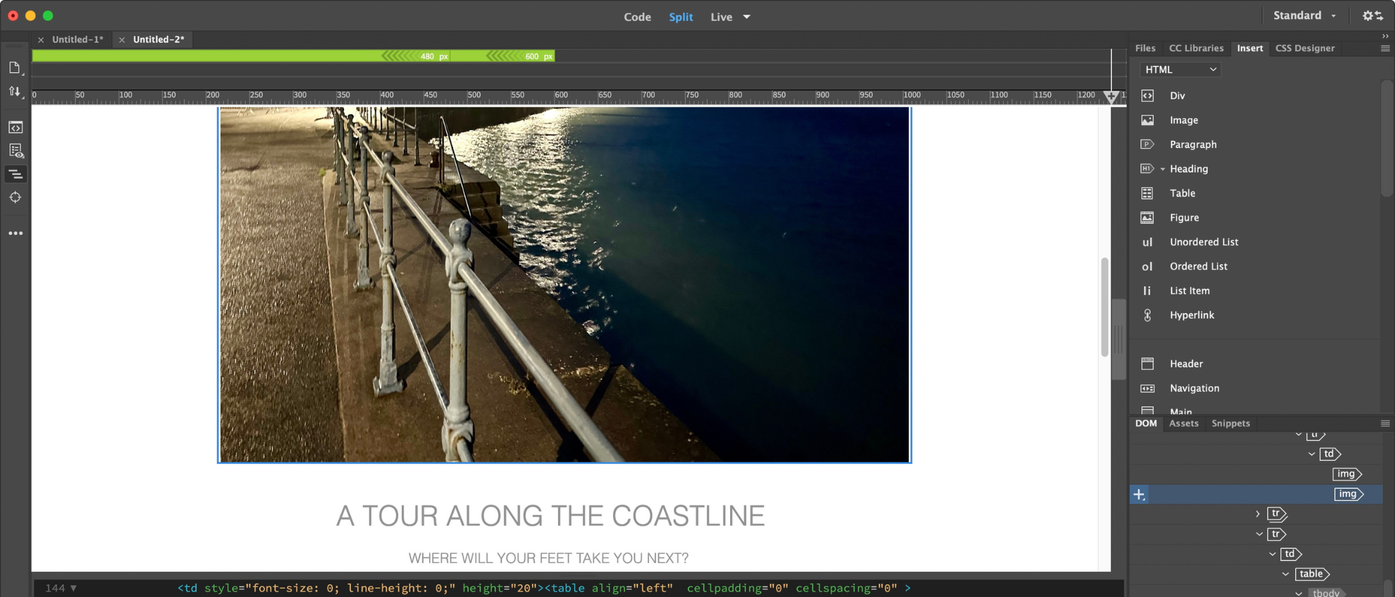
Task: Select the Inspect mode crosshair icon
Action: coord(15,197)
